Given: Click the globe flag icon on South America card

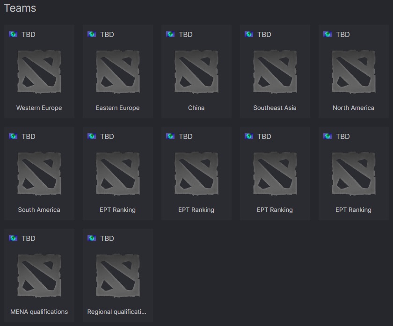Looking at the screenshot, I should point(13,136).
